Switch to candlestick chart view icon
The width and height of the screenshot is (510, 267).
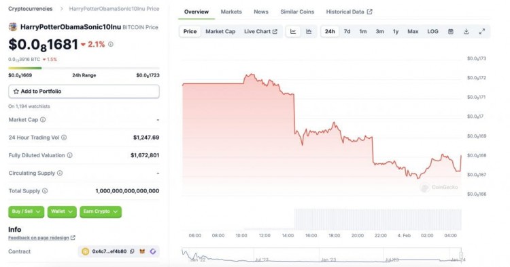click(x=309, y=31)
